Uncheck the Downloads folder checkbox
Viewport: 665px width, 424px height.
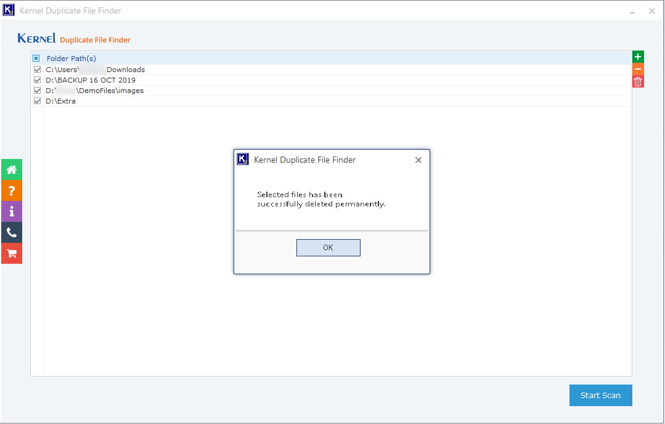(38, 70)
